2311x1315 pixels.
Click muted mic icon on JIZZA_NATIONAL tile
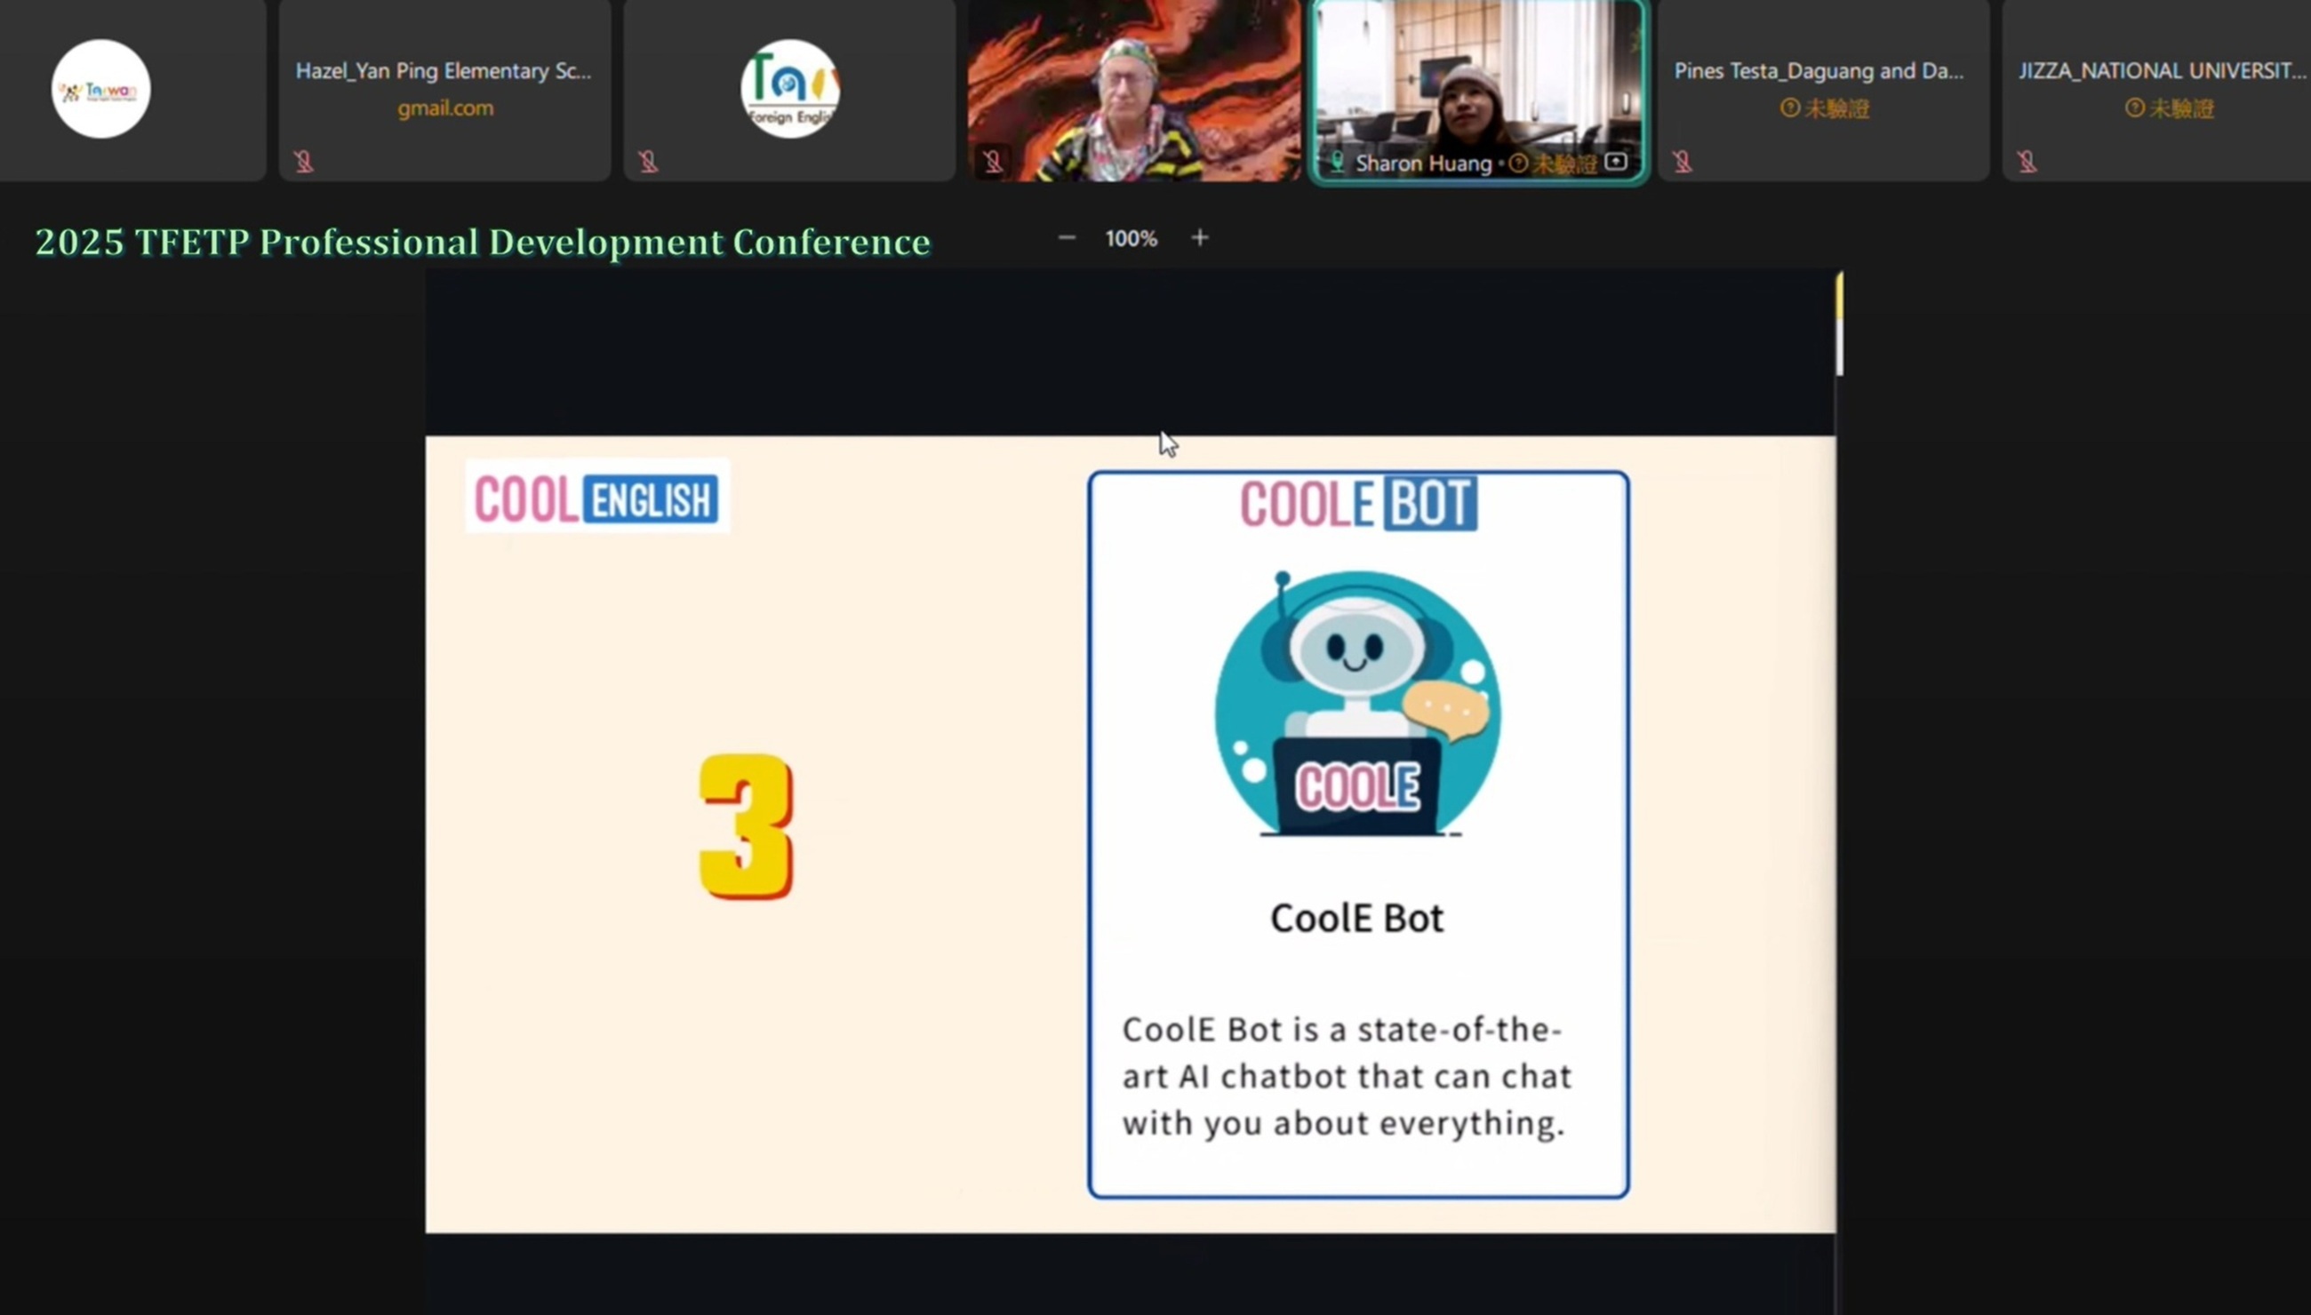pyautogui.click(x=2027, y=162)
